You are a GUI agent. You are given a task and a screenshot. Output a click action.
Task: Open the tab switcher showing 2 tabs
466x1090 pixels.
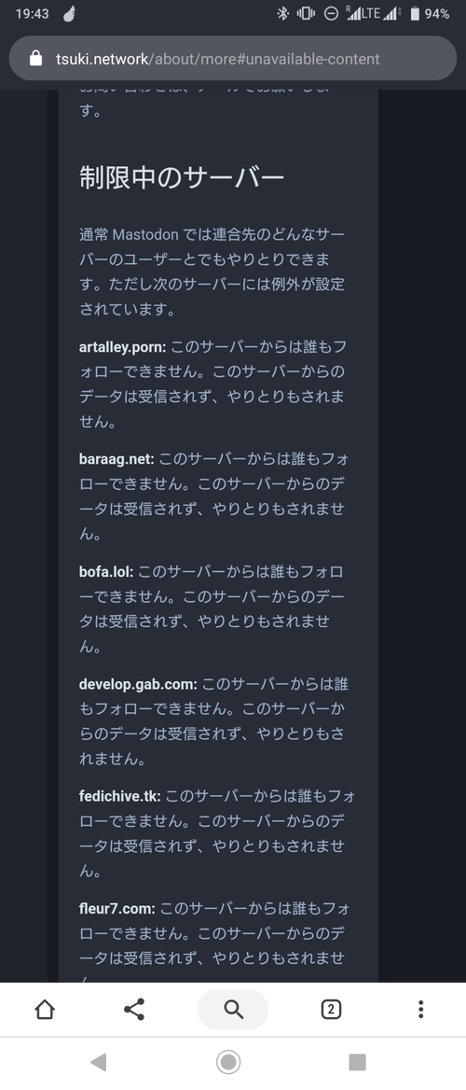331,1010
